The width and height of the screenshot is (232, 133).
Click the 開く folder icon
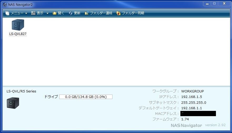click(x=55, y=13)
